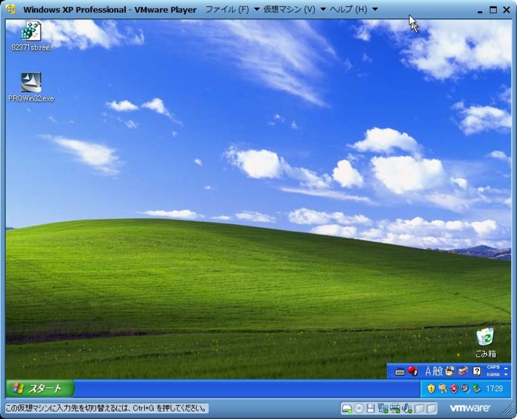Expand the language bar options chevron
Image resolution: width=517 pixels, height=419 pixels.
click(x=506, y=376)
